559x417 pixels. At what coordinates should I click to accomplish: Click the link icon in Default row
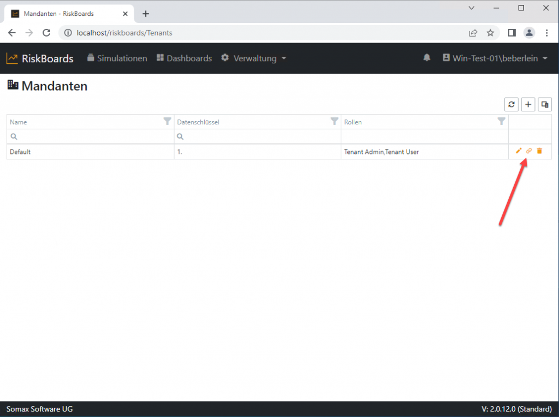528,151
